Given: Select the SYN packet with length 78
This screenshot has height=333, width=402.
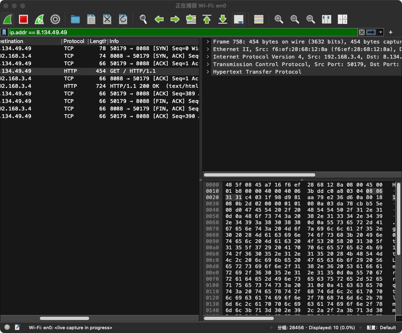Looking at the screenshot, I should coord(100,49).
